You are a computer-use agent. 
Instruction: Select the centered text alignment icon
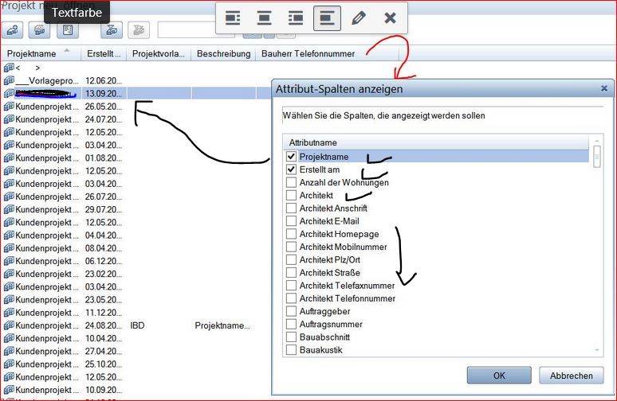coord(264,18)
